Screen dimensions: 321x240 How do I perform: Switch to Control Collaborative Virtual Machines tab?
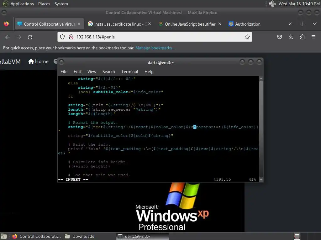(49, 24)
